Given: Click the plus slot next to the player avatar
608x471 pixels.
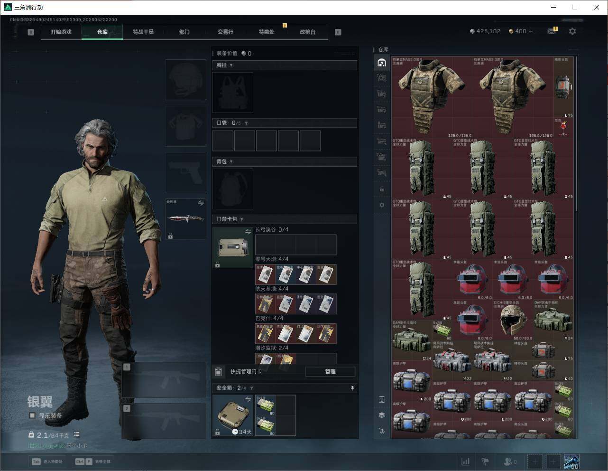Looking at the screenshot, I should coord(553,462).
